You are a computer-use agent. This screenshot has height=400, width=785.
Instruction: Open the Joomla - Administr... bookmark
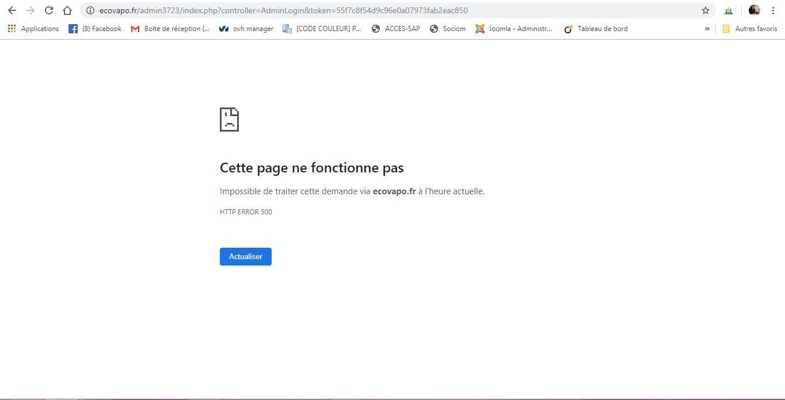[x=514, y=29]
